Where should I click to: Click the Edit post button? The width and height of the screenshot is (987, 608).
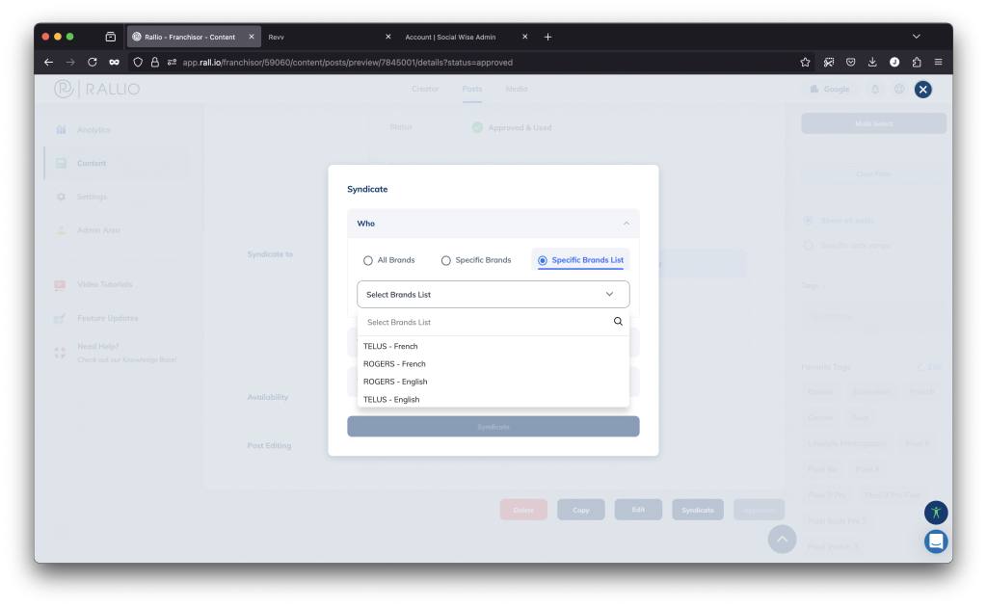(x=638, y=510)
